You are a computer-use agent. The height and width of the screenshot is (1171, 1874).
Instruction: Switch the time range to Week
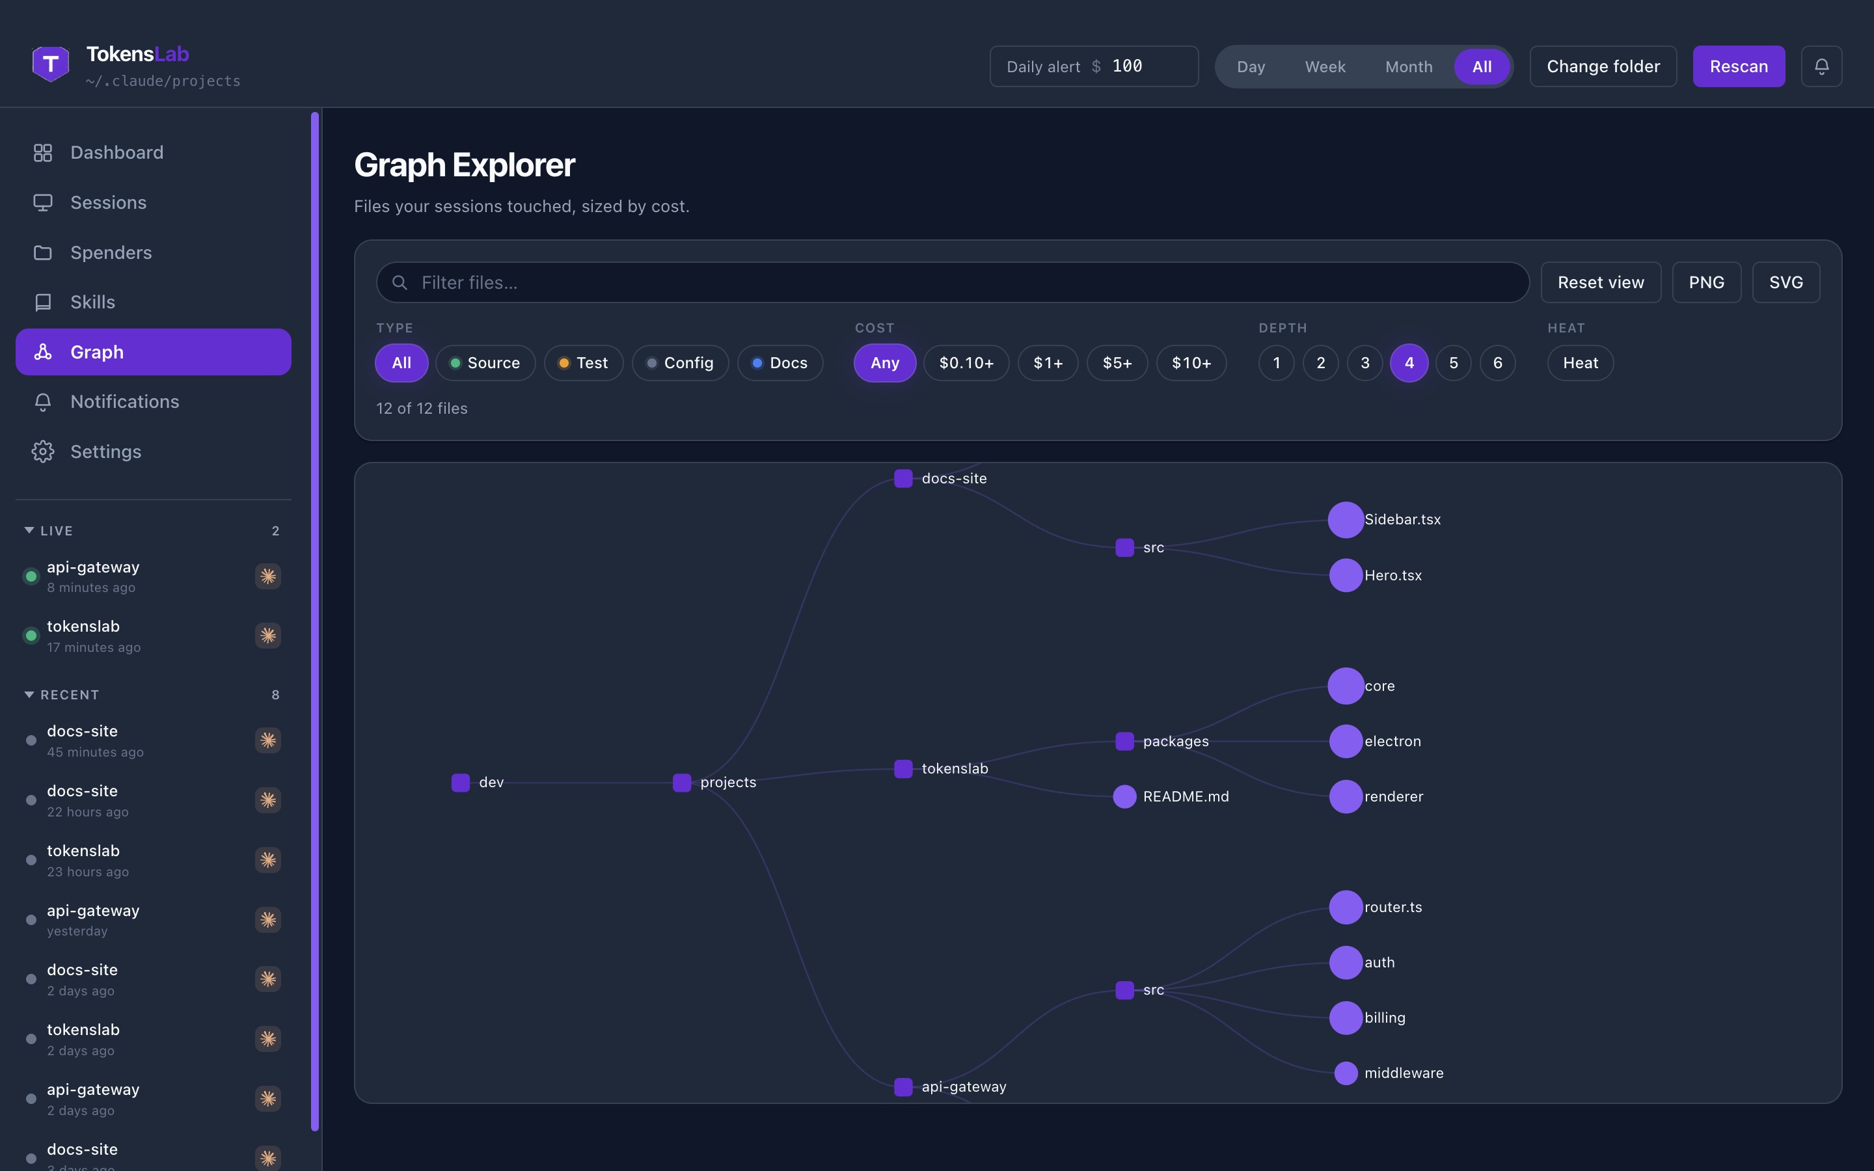(1325, 66)
